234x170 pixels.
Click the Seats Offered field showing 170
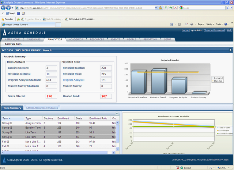point(51,96)
